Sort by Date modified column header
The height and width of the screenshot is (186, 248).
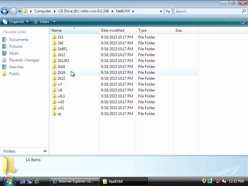pyautogui.click(x=117, y=30)
